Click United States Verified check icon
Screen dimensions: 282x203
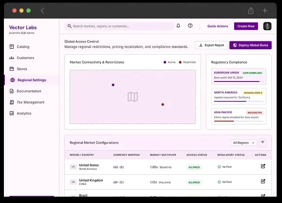tap(219, 167)
